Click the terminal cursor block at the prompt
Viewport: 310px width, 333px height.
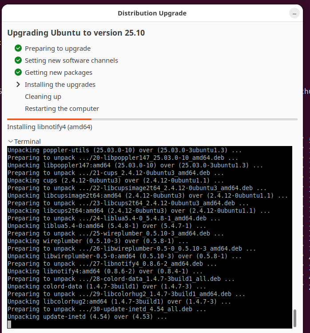pyautogui.click(x=9, y=324)
